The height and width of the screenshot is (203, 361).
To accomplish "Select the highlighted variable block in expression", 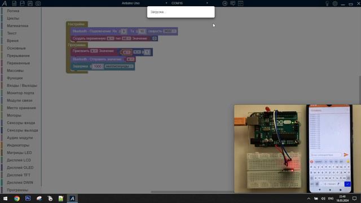I will (126, 52).
